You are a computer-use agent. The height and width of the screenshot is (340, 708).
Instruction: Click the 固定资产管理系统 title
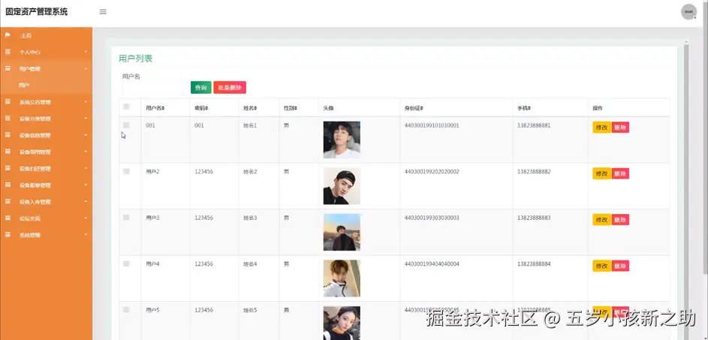[37, 12]
